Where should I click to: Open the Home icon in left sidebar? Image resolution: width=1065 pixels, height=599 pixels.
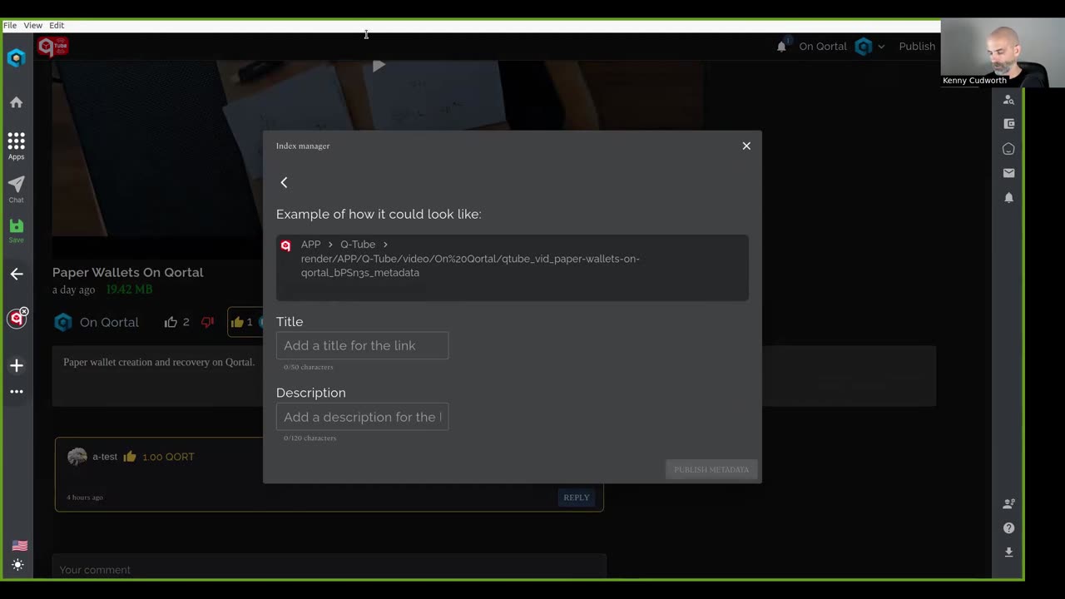click(x=16, y=102)
